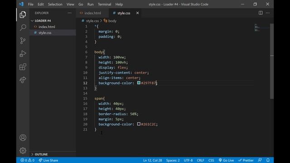
Task: Minimize the VS Code window
Action: 242,4
